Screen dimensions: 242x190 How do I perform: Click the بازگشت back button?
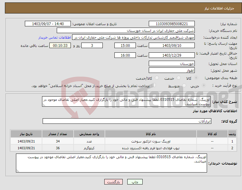click(x=113, y=182)
